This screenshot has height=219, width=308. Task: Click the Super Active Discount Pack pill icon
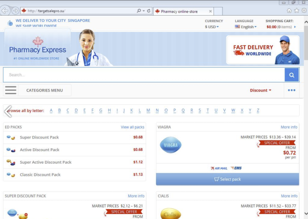pyautogui.click(x=11, y=163)
